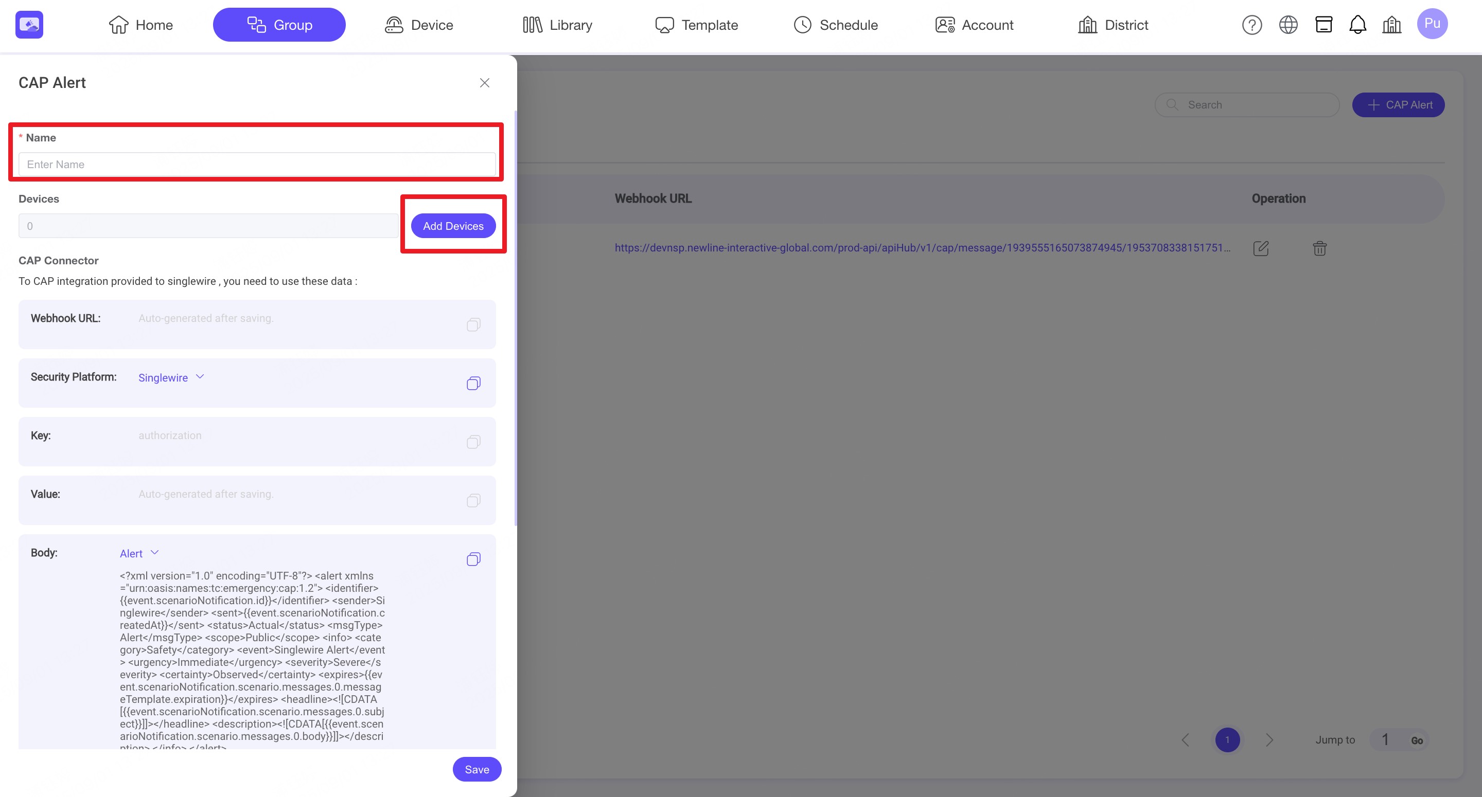The width and height of the screenshot is (1482, 797).
Task: Delete the webhook entry via trash icon
Action: [1319, 248]
